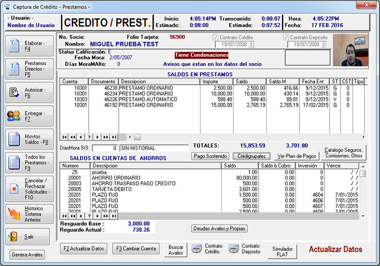Expand the Contrato Deposito date dropdown
This screenshot has width=380, height=266.
(x=322, y=44)
